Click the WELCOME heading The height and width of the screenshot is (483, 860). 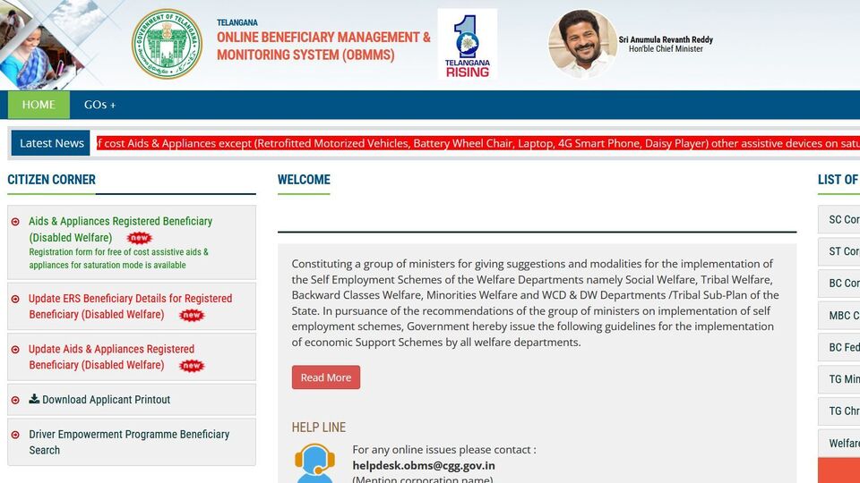(304, 180)
